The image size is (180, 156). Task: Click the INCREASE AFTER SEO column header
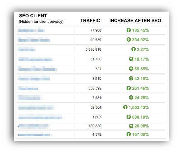tap(135, 21)
